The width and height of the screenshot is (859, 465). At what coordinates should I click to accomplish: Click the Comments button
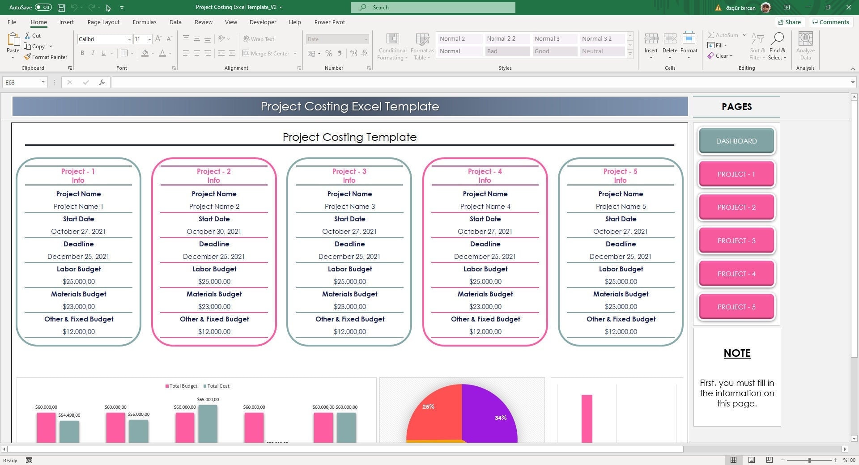(830, 22)
